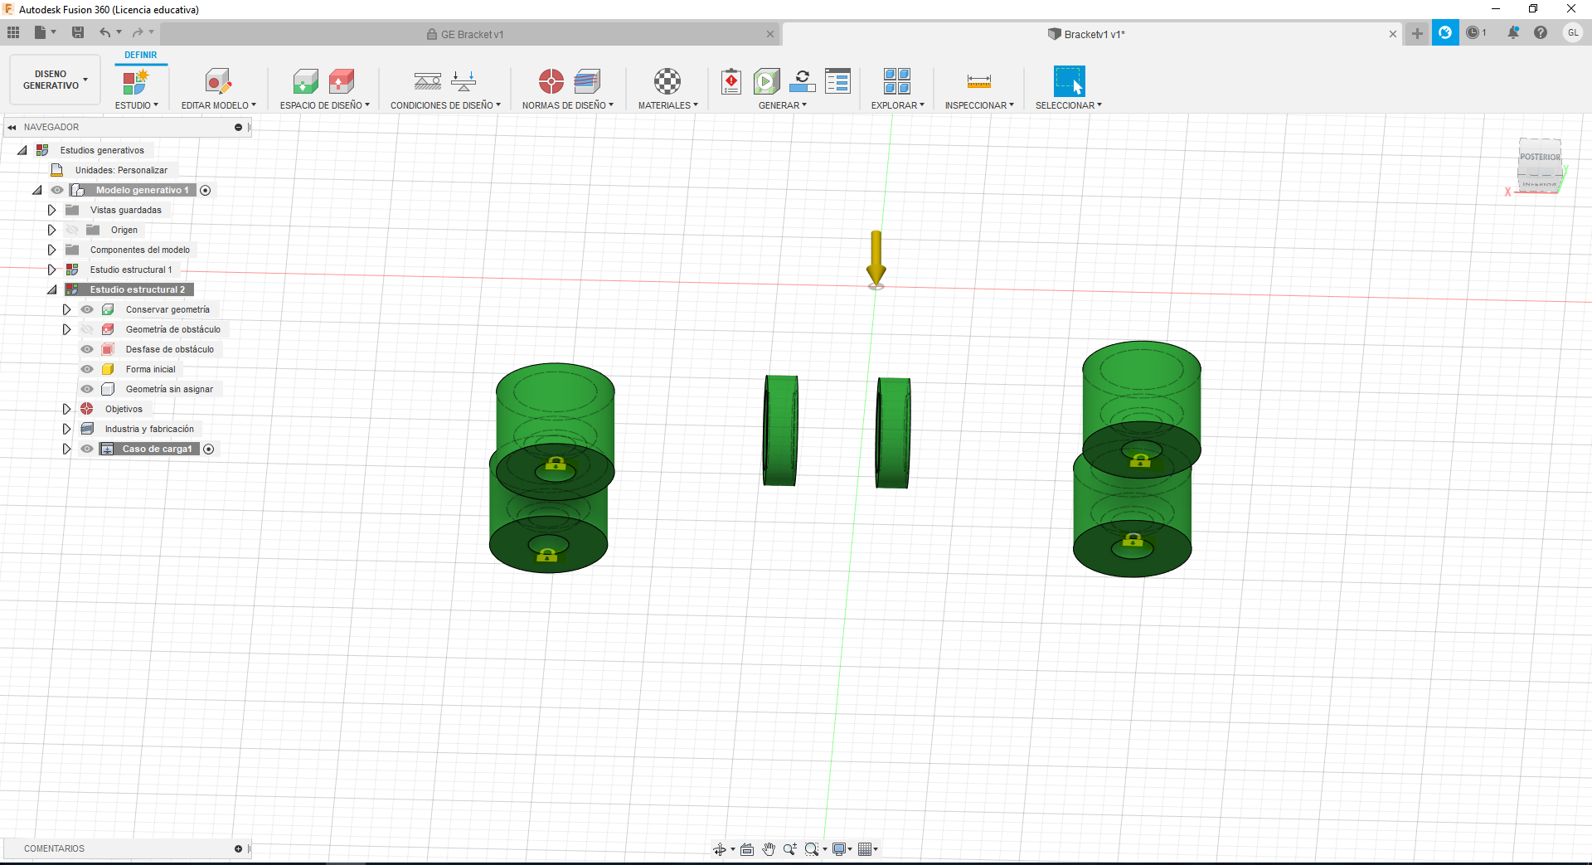Undo the last action
The width and height of the screenshot is (1592, 865).
105,32
